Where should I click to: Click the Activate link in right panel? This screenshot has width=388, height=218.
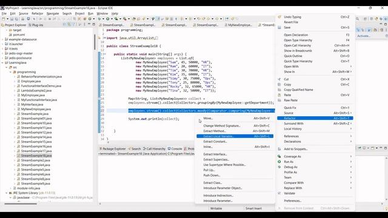(x=364, y=36)
